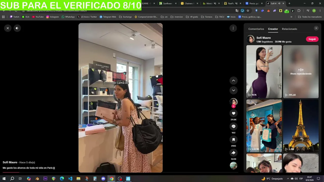The height and width of the screenshot is (182, 324).
Task: Open the Chrome apps grid icon
Action: pos(3,17)
